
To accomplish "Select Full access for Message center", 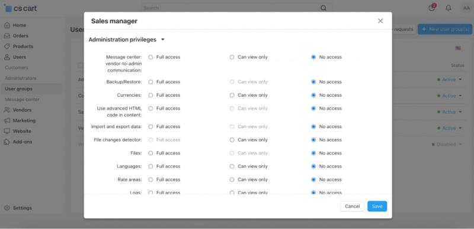I will tap(150, 57).
